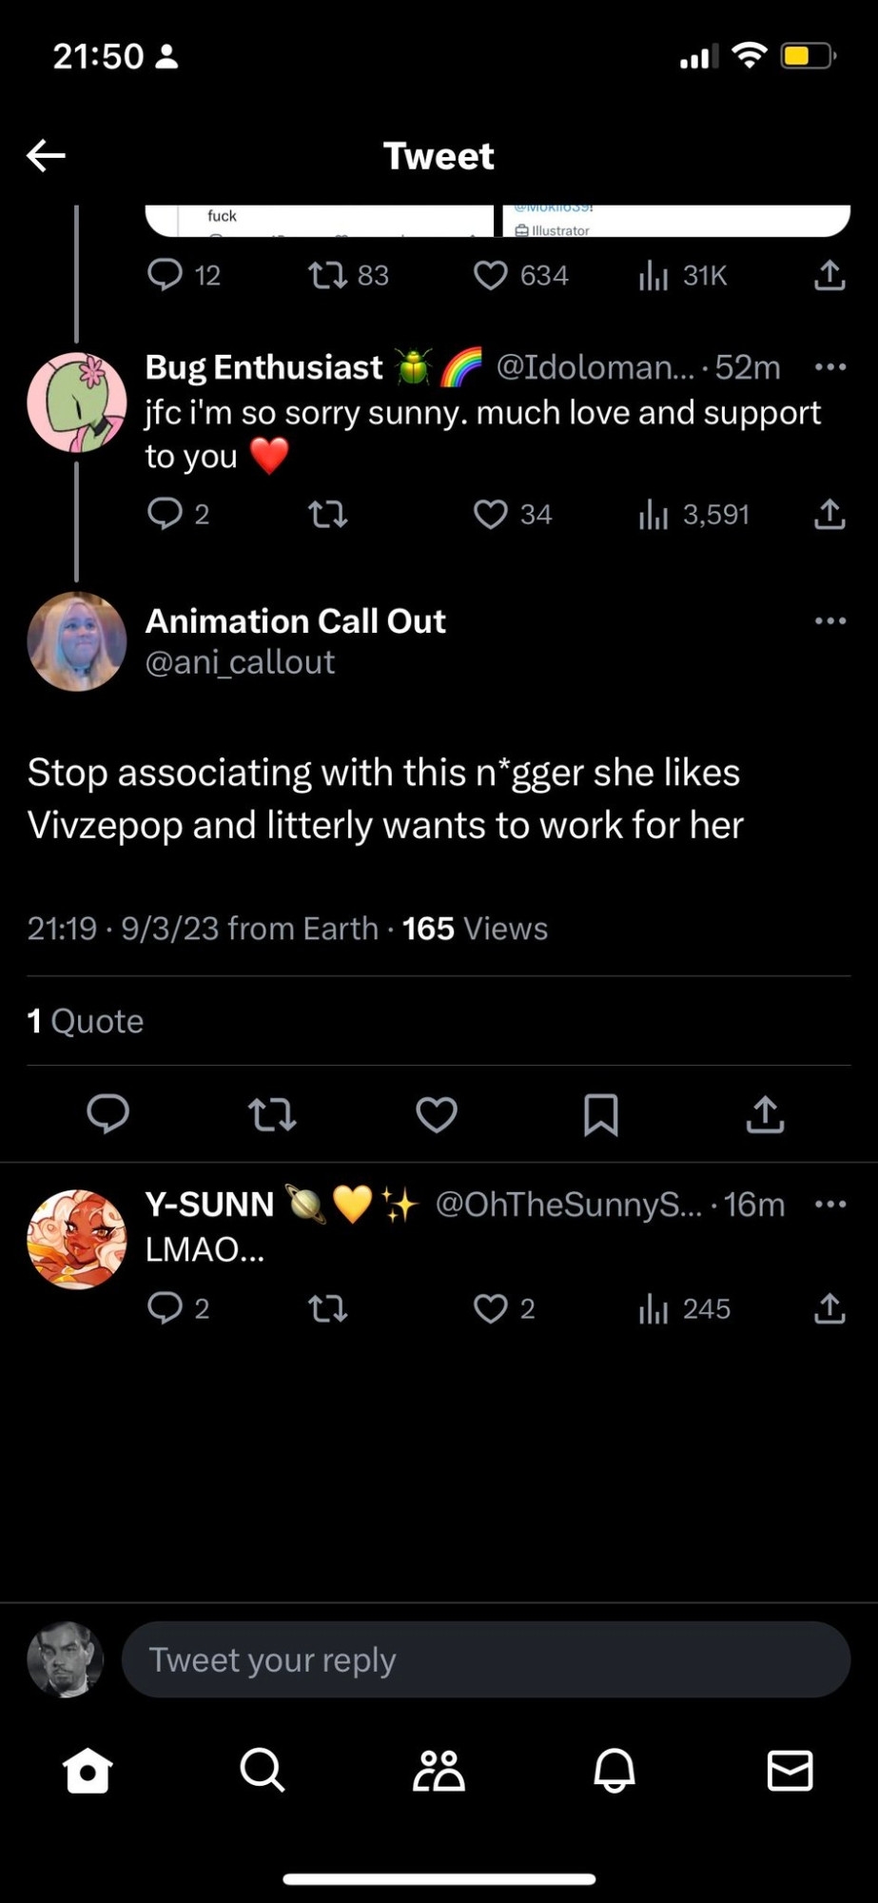Open Y-SUNN's profile avatar

click(x=76, y=1239)
